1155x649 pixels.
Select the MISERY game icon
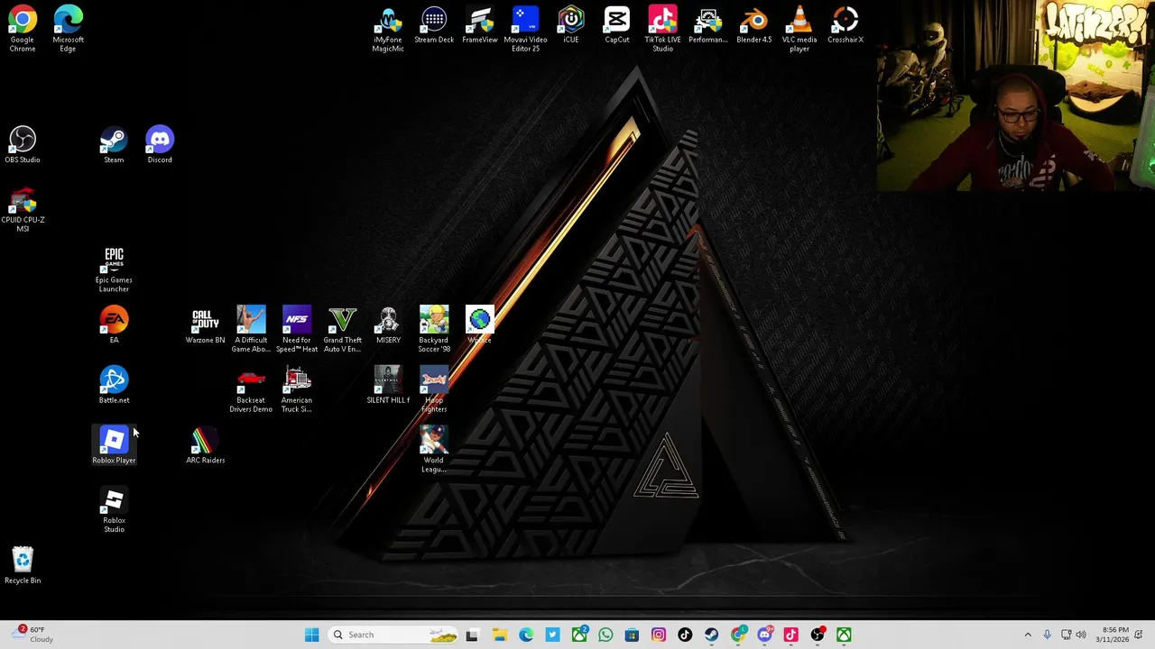pos(388,324)
